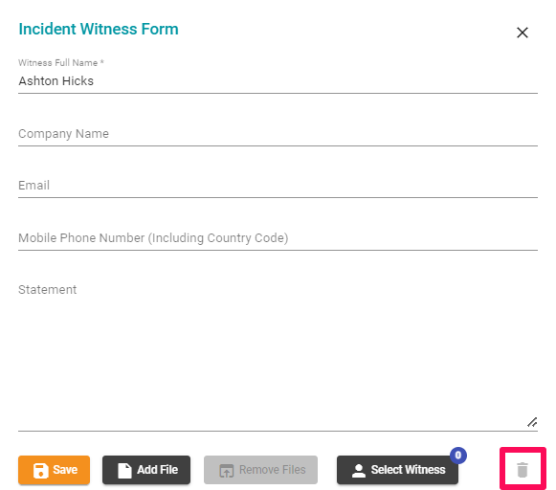Viewport: 556px width, 490px height.
Task: Click the upload icon on Remove Files
Action: (226, 471)
